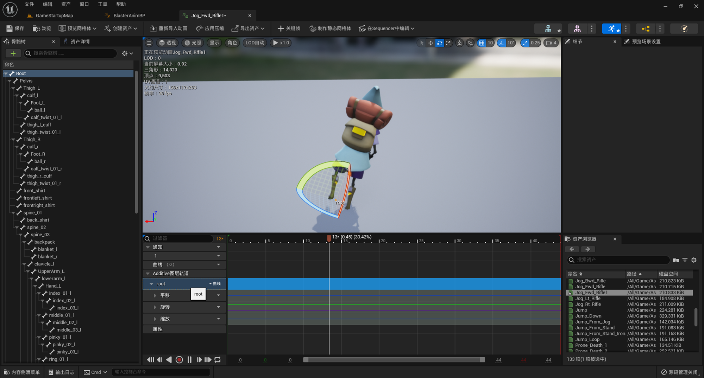The width and height of the screenshot is (704, 378).
Task: Click the 重新导入动画 button
Action: point(168,28)
